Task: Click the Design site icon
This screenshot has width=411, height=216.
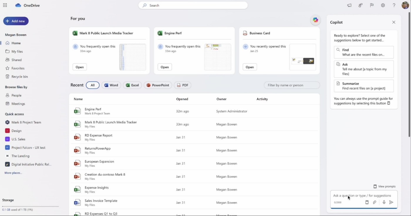Action: 7,131
